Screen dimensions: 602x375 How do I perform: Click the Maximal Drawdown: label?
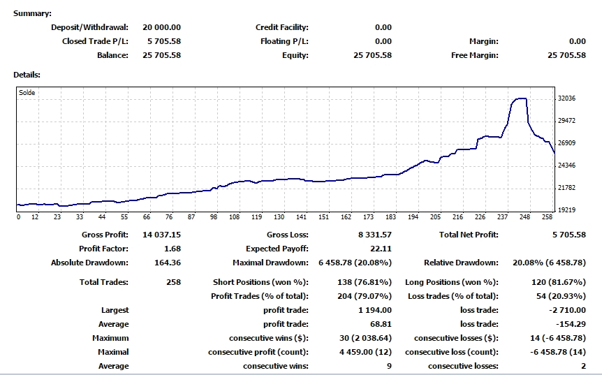271,263
